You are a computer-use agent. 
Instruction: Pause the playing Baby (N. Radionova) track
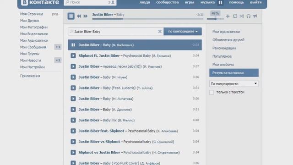click(x=73, y=45)
